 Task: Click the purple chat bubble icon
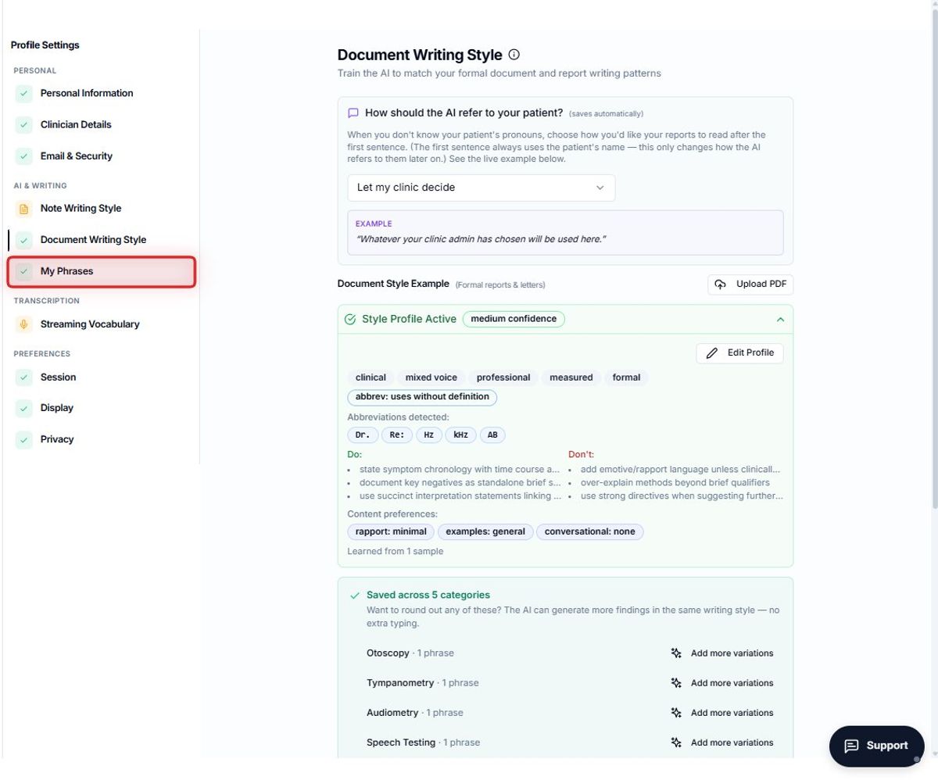click(353, 113)
